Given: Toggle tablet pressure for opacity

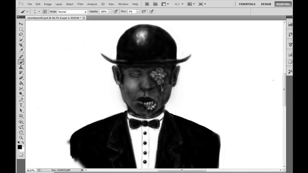Looking at the screenshot, I should coord(115,12).
